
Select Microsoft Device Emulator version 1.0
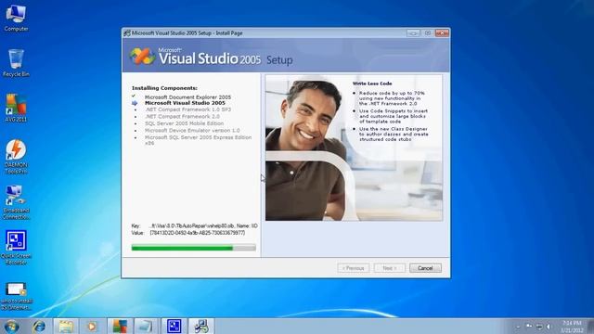point(192,130)
